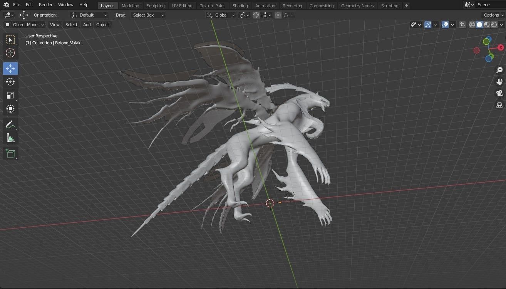Activate the 3D Cursor tool

10,53
